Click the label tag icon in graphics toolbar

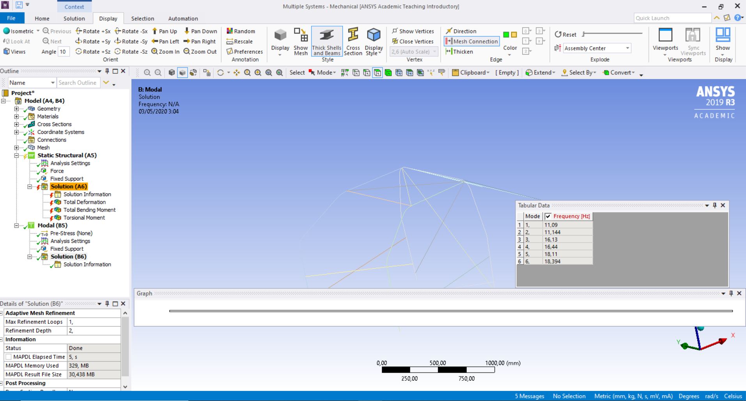(442, 72)
